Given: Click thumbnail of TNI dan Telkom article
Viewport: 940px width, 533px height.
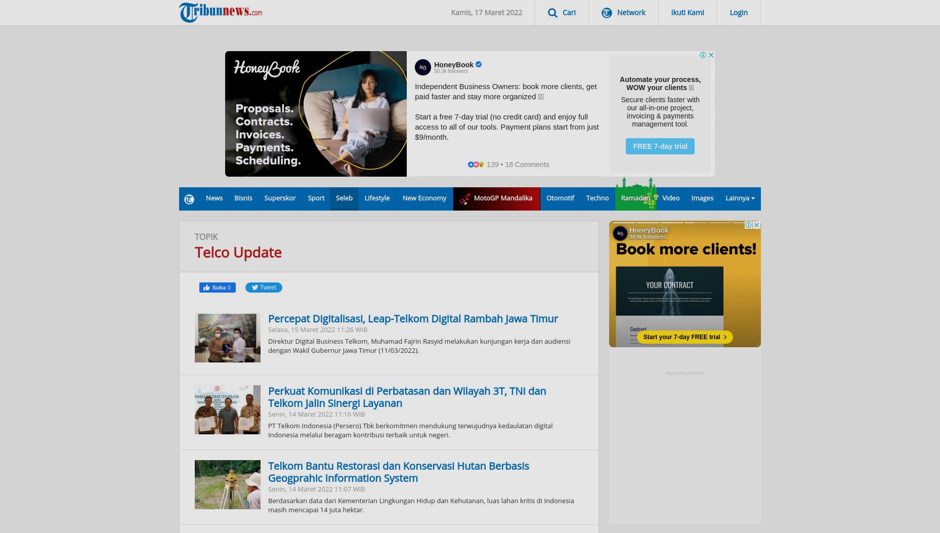Looking at the screenshot, I should pyautogui.click(x=228, y=410).
